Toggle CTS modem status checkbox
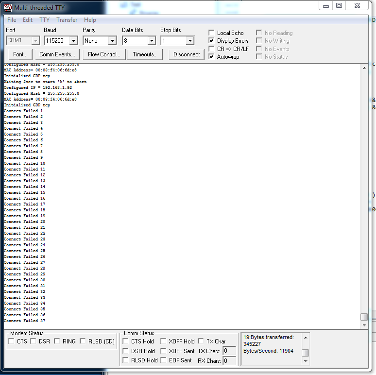Image resolution: width=376 pixels, height=375 pixels. tap(11, 341)
